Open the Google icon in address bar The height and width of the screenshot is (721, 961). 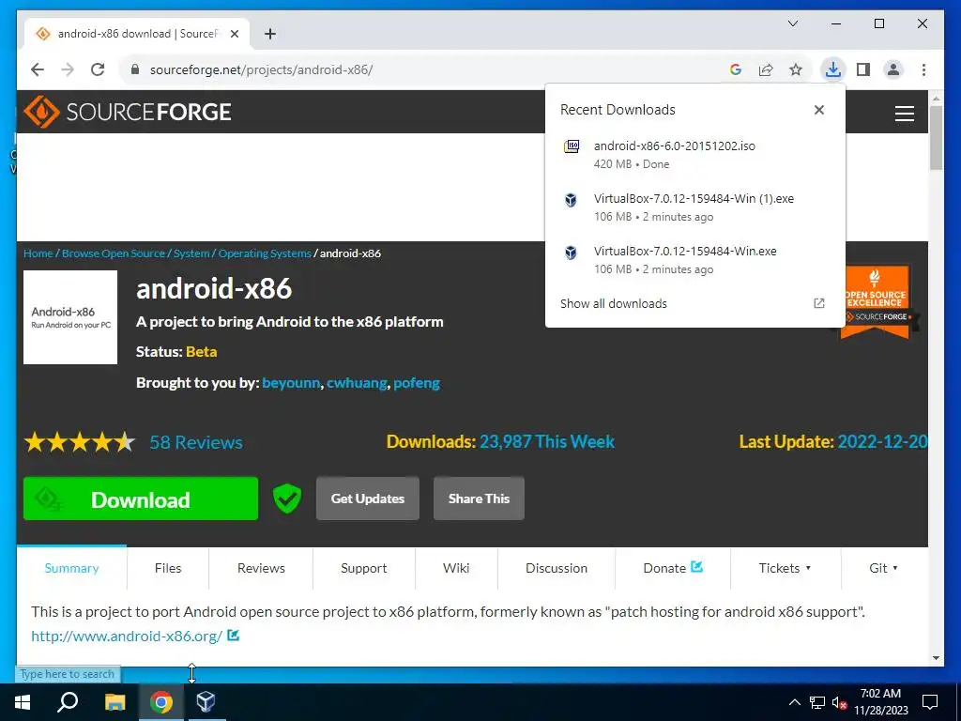pyautogui.click(x=736, y=69)
